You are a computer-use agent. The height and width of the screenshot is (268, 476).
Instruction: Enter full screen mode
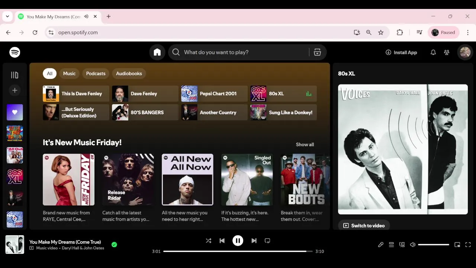pos(468,245)
